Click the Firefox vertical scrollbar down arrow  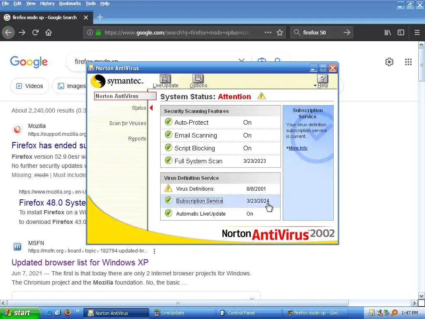click(x=422, y=296)
